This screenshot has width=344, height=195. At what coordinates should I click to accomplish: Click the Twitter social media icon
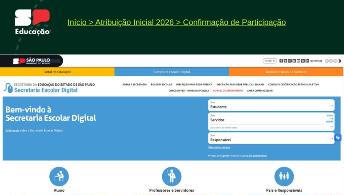(286, 61)
